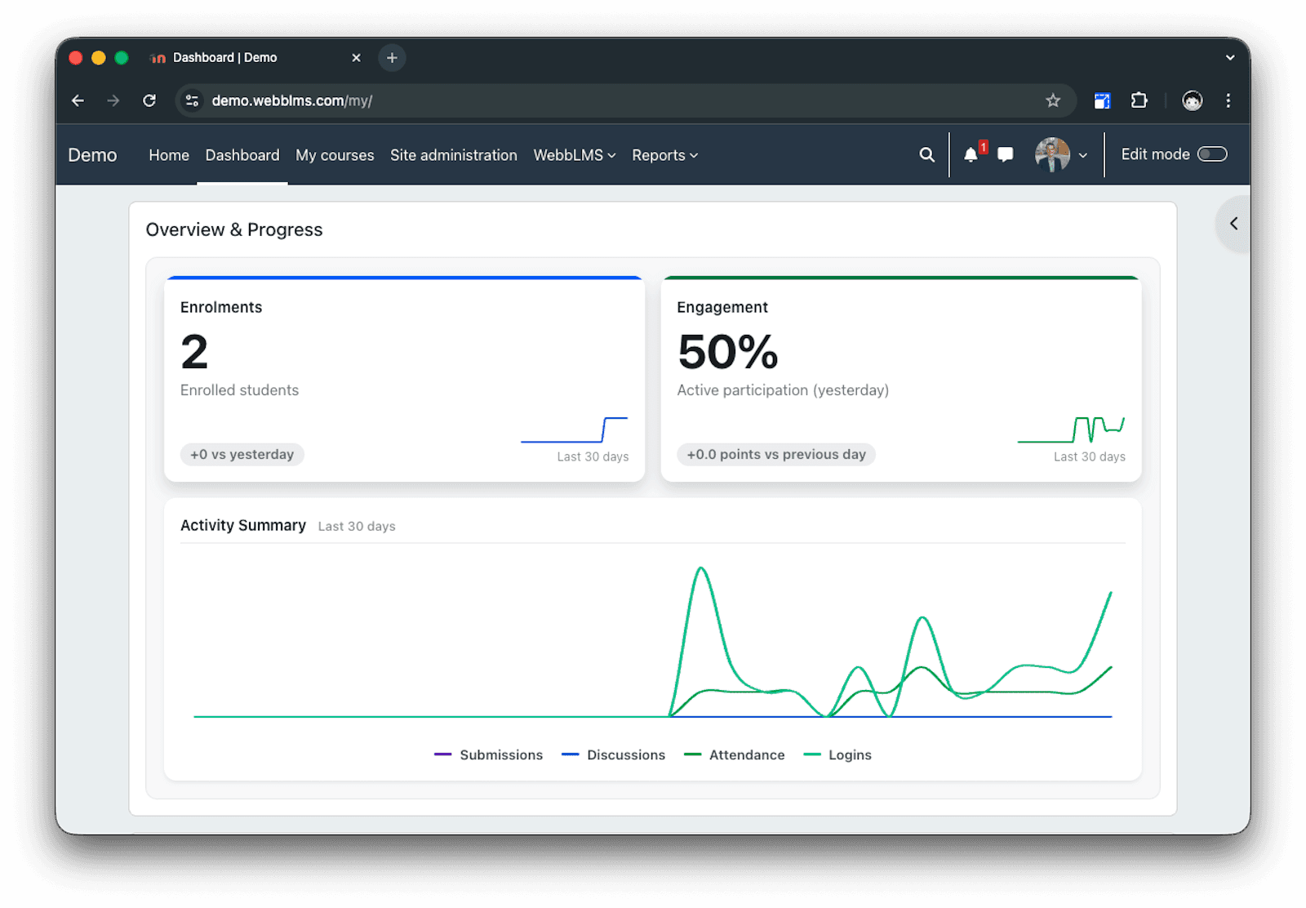Screen dimensions: 1306x908
Task: Open messages with the chat bubble icon
Action: (1004, 154)
